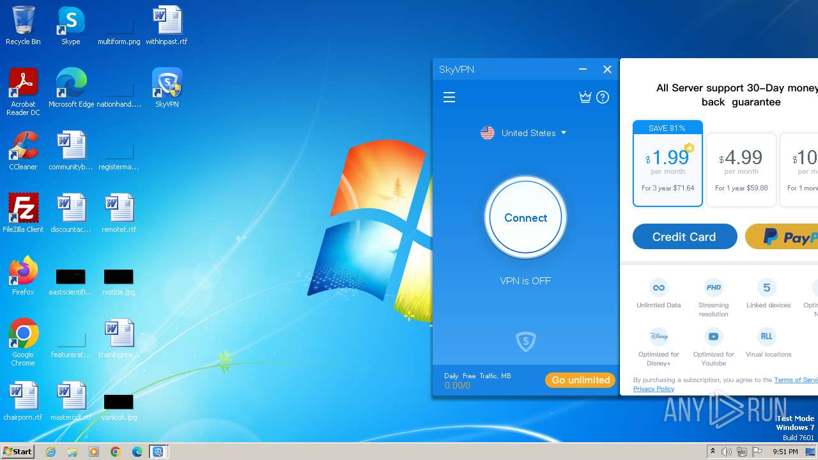Select the Recycle Bin desktop icon
The height and width of the screenshot is (460, 818).
pos(23,26)
